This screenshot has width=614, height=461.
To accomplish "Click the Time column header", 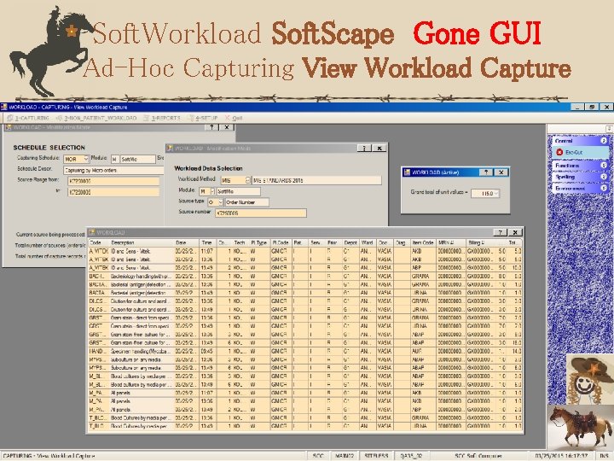I will [x=207, y=242].
